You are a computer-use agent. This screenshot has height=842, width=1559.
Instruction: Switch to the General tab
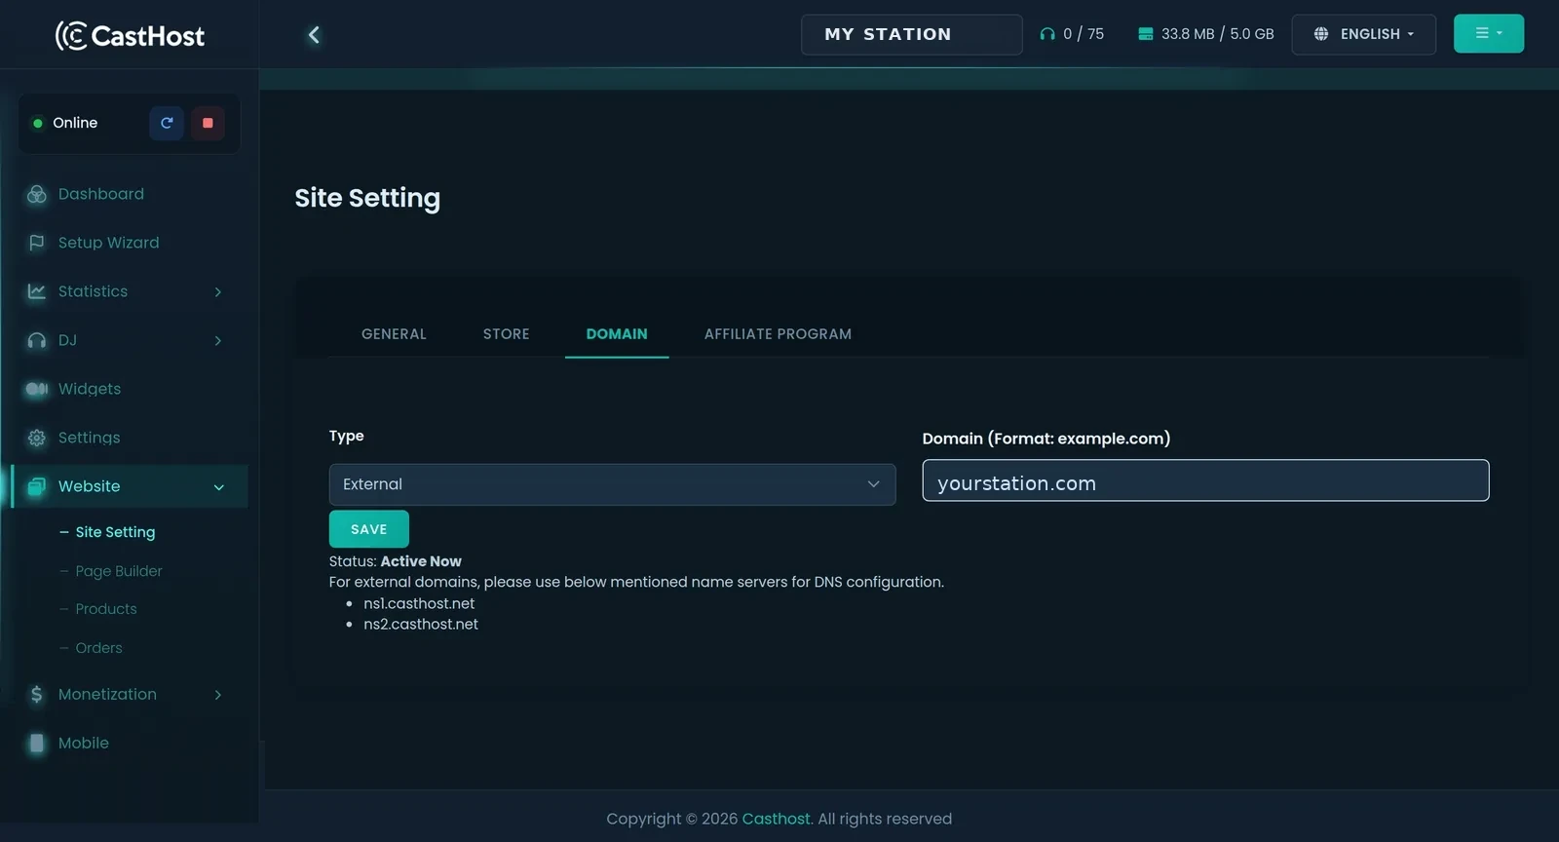tap(394, 333)
